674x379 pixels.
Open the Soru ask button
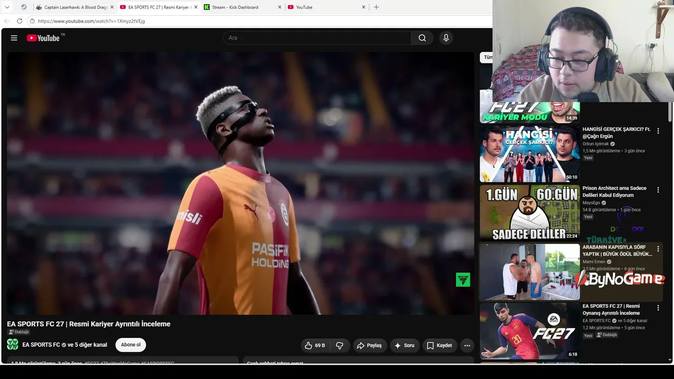click(x=404, y=345)
